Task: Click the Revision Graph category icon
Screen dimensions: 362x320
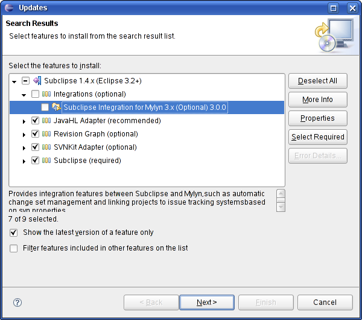Action: (46, 134)
